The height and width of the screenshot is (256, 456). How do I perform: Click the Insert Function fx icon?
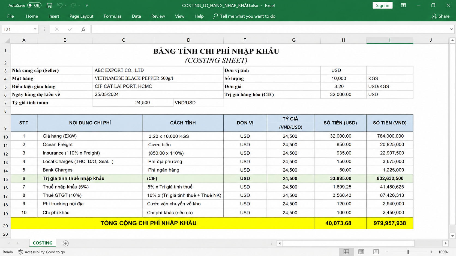click(83, 29)
